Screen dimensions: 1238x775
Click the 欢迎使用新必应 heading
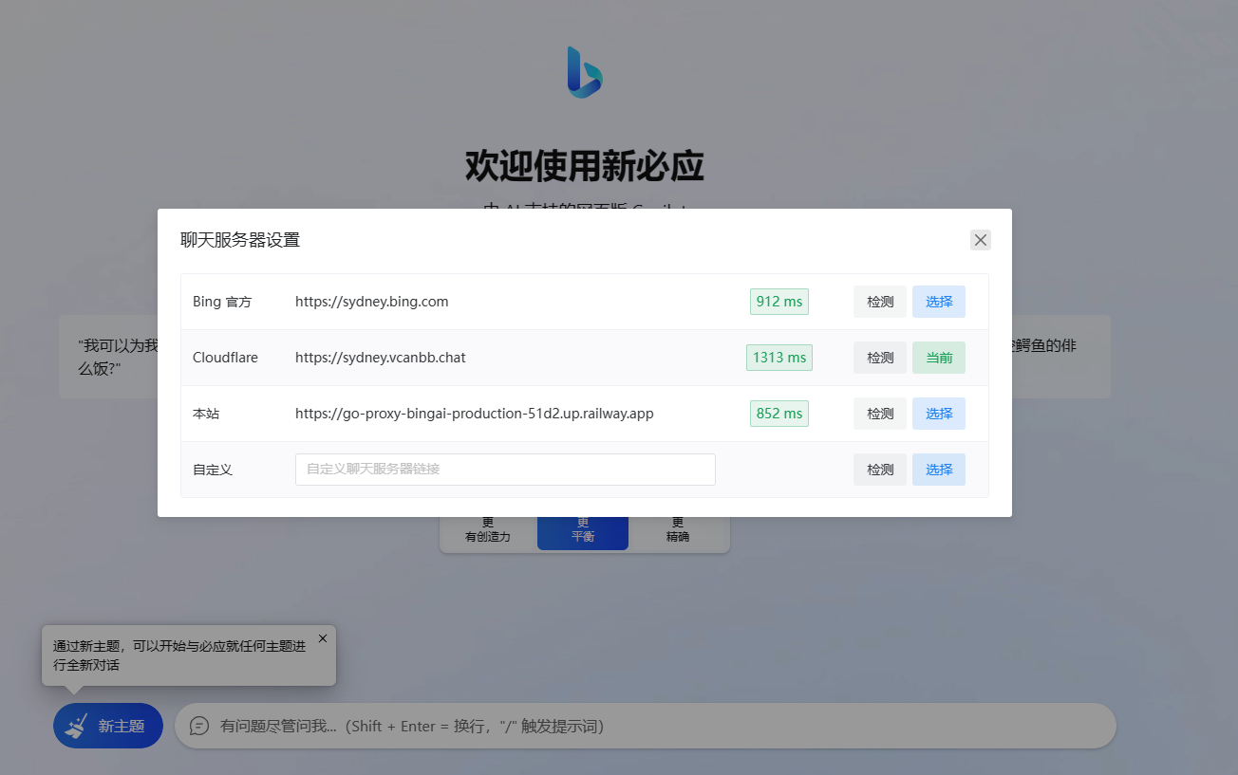[x=585, y=166]
